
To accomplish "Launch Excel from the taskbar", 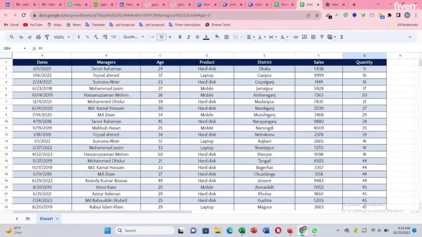I will [x=242, y=231].
